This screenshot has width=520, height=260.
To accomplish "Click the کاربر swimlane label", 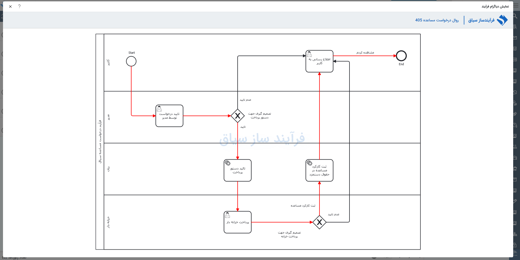I will (108, 62).
